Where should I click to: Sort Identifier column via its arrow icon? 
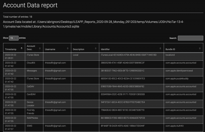(160, 48)
